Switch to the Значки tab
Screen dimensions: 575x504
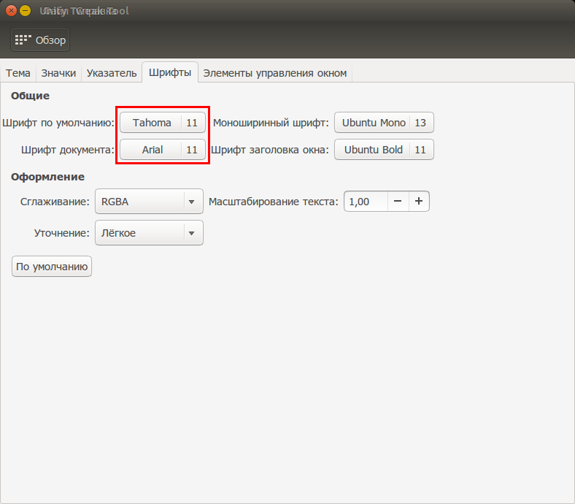point(58,73)
